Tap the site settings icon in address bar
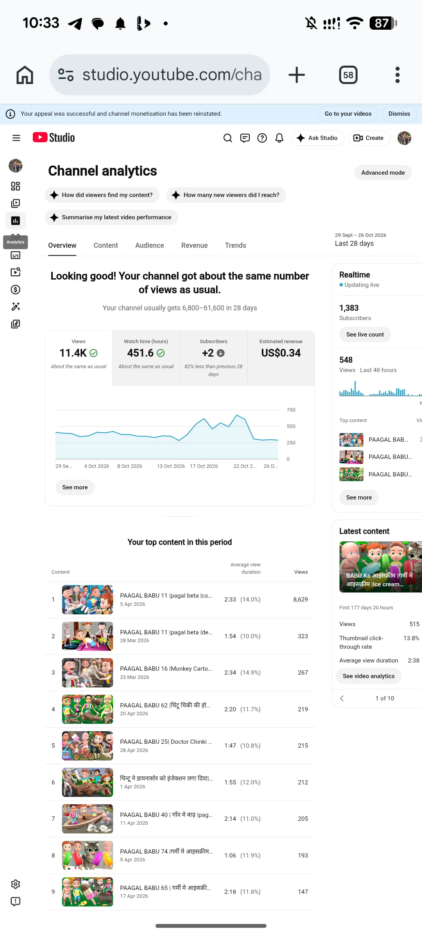 (66, 75)
